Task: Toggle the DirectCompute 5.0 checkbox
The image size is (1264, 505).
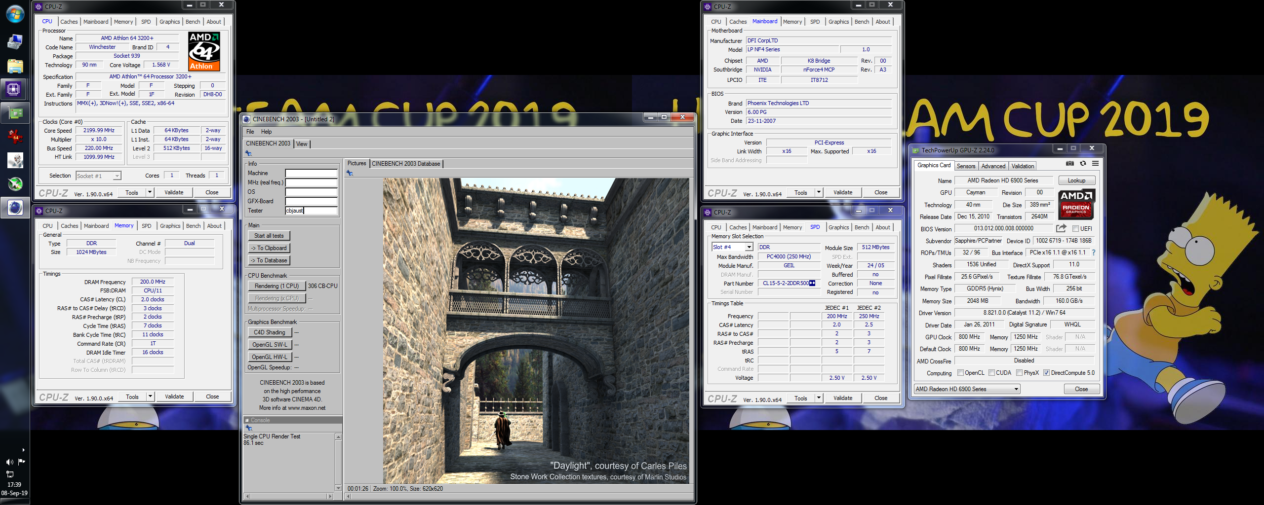Action: (x=1046, y=373)
